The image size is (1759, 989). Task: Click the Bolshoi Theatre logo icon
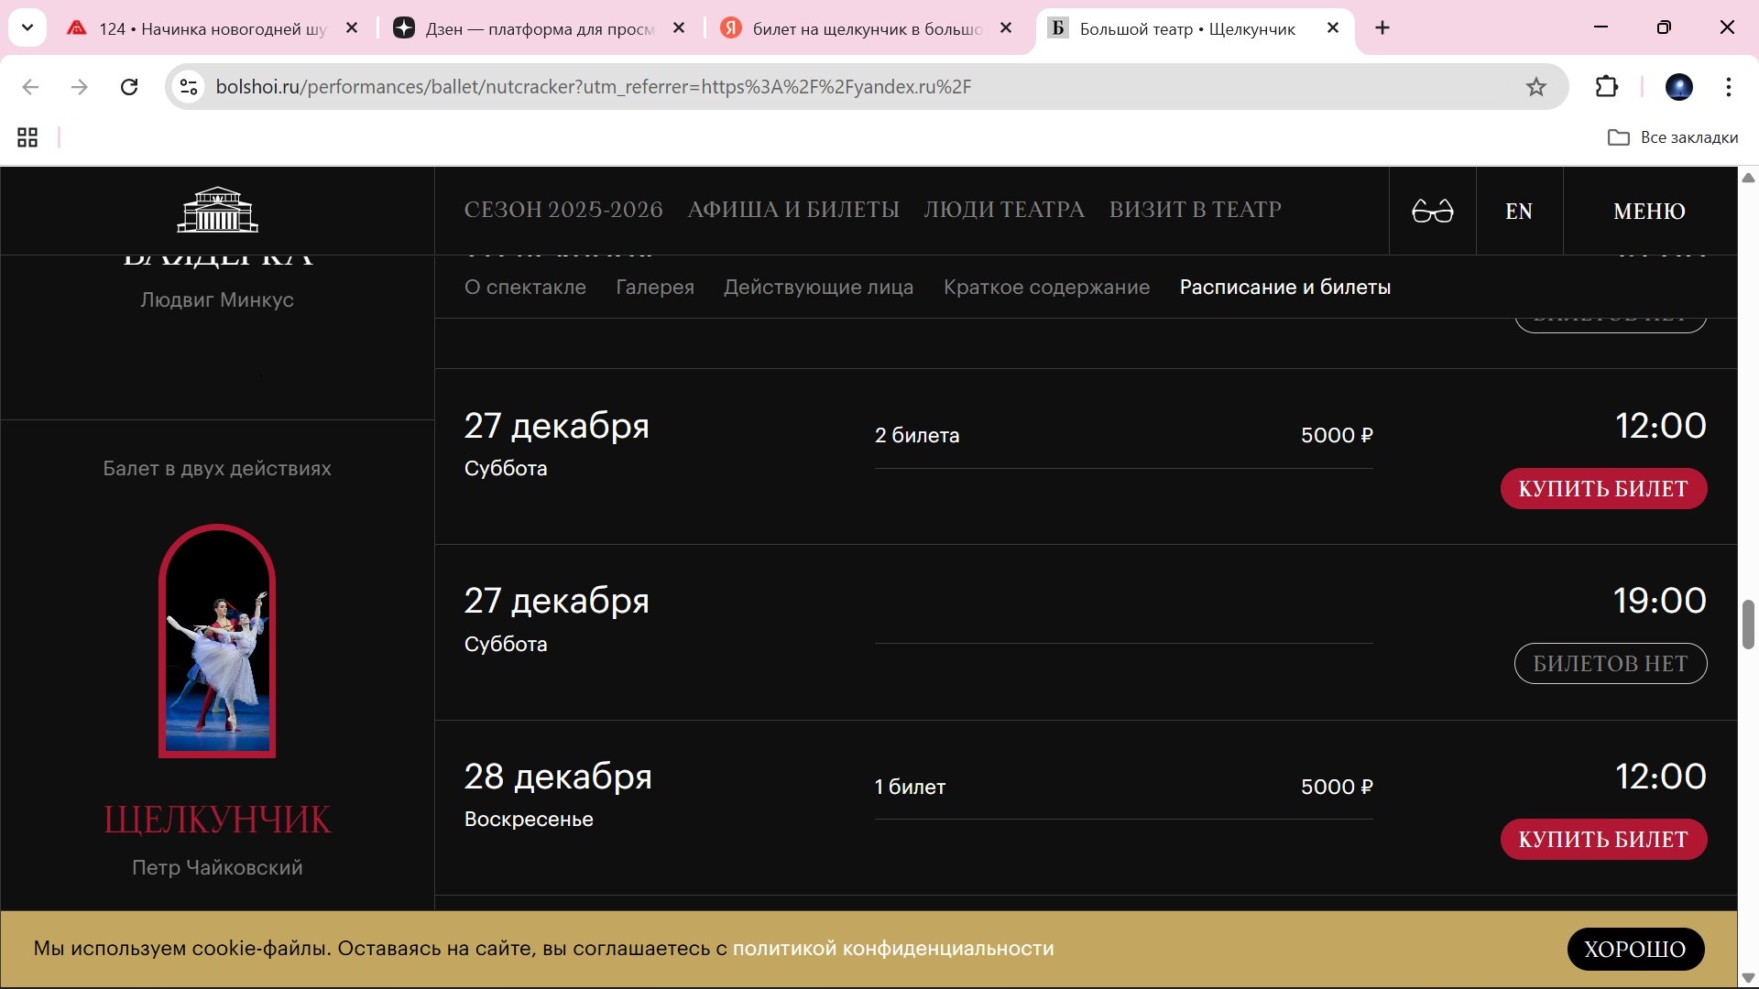[x=217, y=210]
